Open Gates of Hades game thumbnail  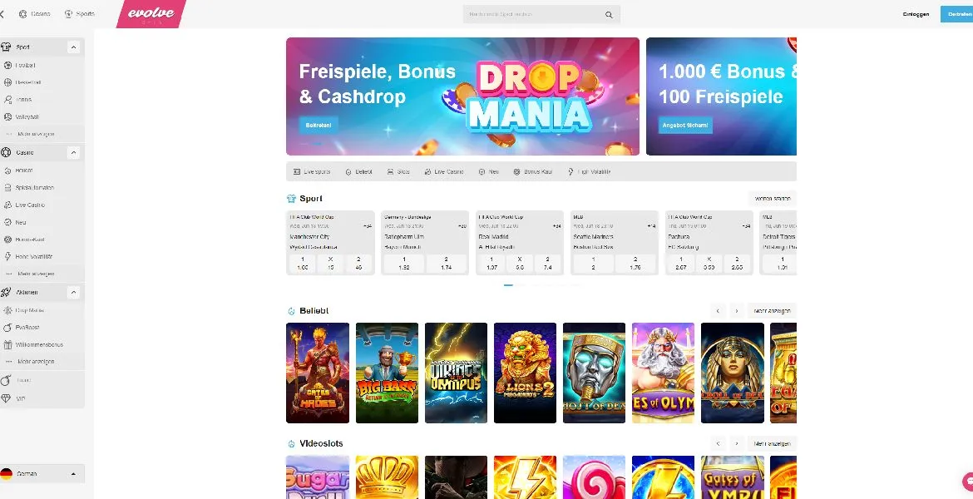[x=318, y=373]
